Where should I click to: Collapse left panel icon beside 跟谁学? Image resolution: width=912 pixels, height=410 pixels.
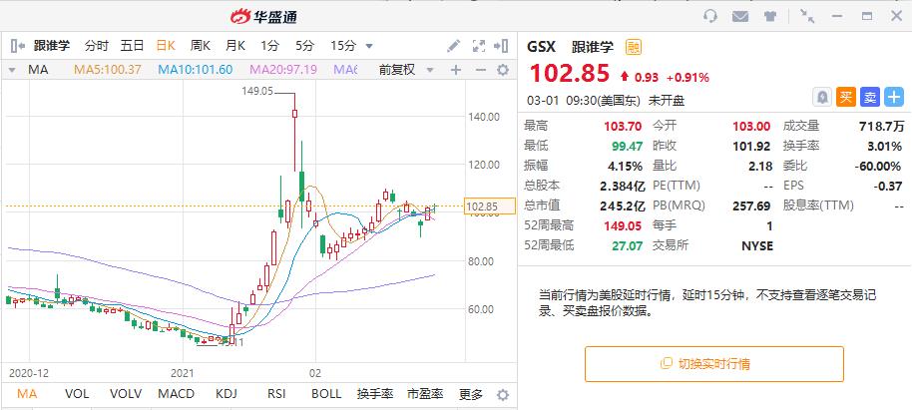[17, 45]
